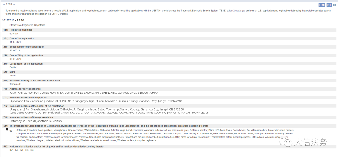Image resolution: width=338 pixels, height=157 pixels.
Task: Click Name and address of the holder label
Action: [37, 106]
